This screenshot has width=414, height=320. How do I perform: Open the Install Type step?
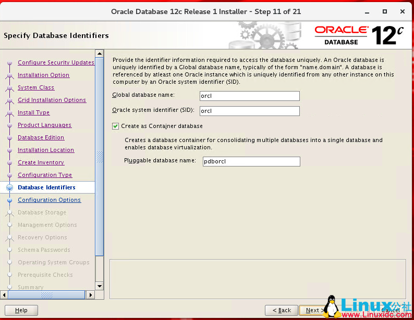(33, 112)
